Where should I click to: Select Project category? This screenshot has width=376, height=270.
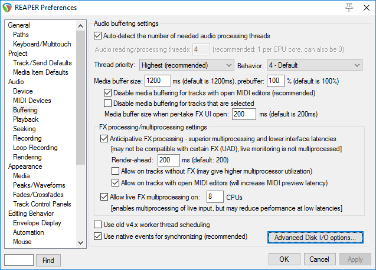click(18, 54)
